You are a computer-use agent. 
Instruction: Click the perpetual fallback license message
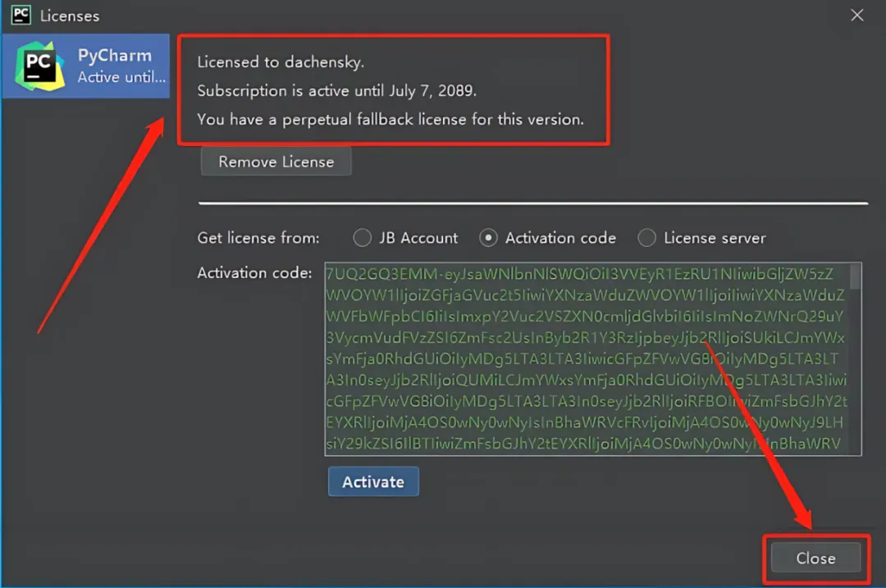pos(390,119)
